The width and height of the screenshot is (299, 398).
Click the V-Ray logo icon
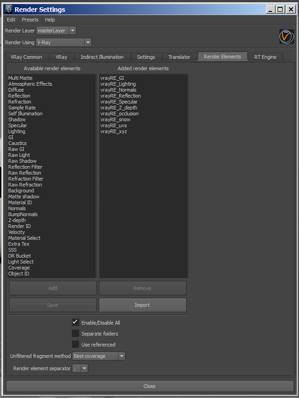tap(287, 36)
